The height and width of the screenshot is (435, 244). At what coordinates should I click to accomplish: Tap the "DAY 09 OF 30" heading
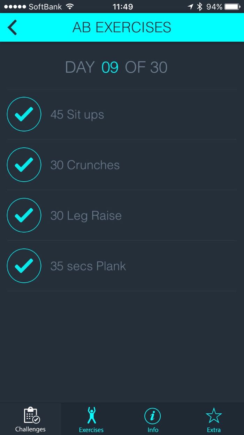tap(116, 67)
